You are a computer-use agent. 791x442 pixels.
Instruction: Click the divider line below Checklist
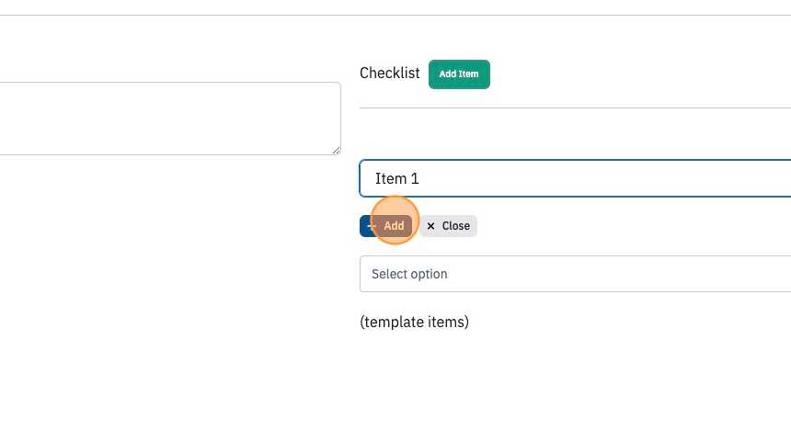(x=575, y=108)
